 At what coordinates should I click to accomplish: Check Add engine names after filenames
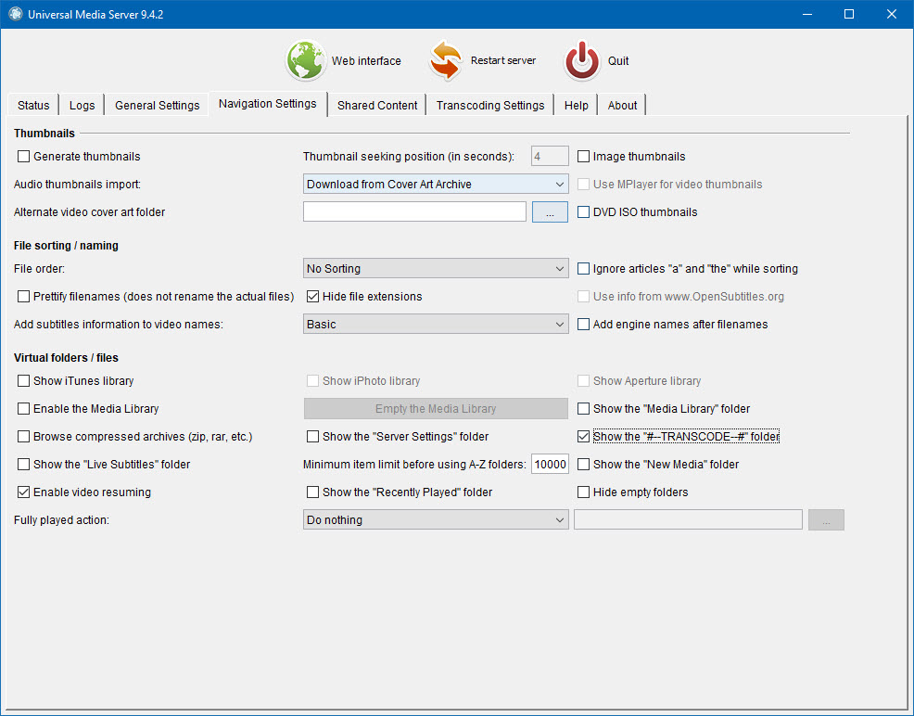click(x=583, y=325)
